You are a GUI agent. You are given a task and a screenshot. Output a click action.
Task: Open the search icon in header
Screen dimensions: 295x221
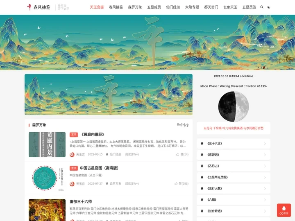[262, 7]
